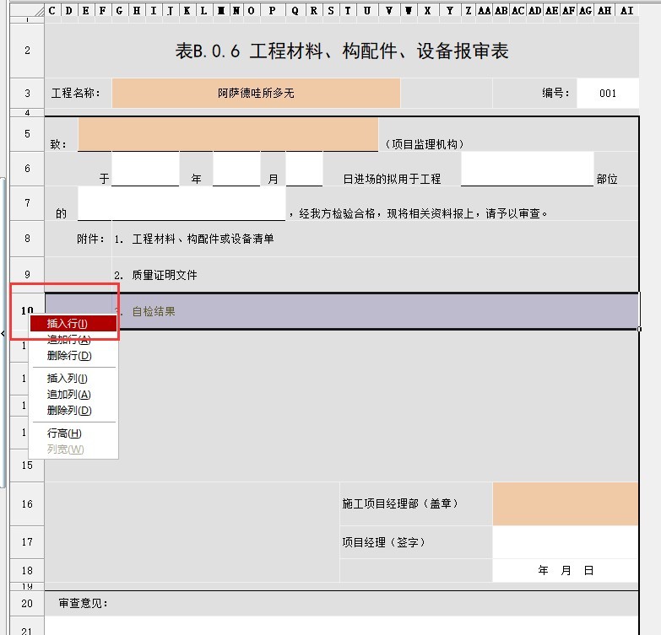Click the blank field before 月

[236, 169]
